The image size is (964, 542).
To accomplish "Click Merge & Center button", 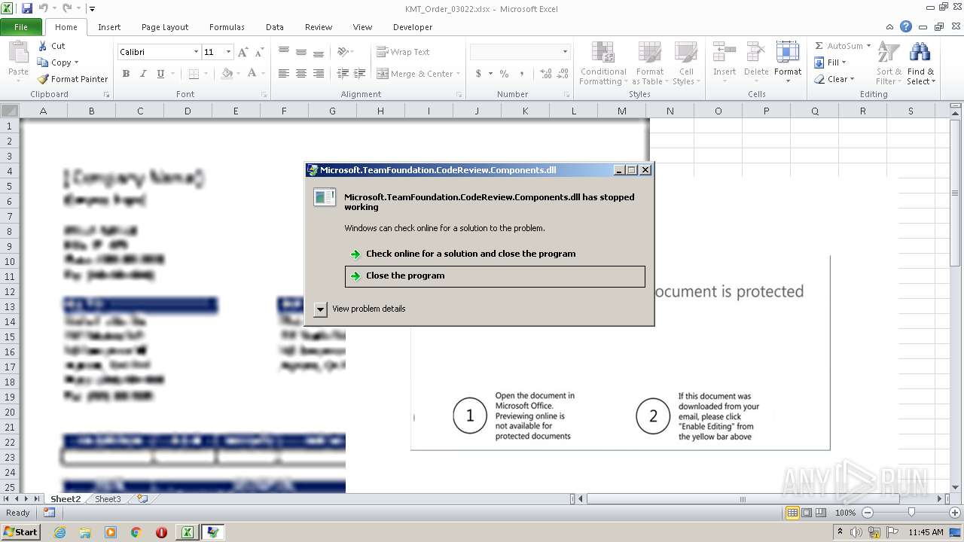I will (419, 74).
